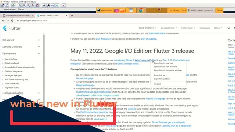235x132 pixels.
Task: Open the site search magnifier icon
Action: pyautogui.click(x=228, y=28)
